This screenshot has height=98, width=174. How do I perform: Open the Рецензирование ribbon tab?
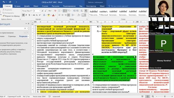[69, 6]
